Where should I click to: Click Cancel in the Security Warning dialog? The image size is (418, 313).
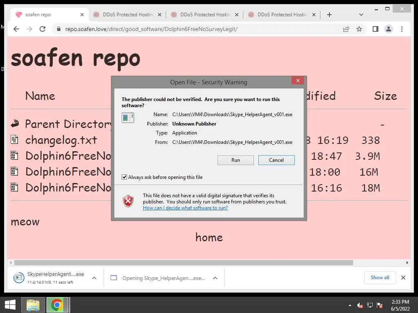point(276,160)
